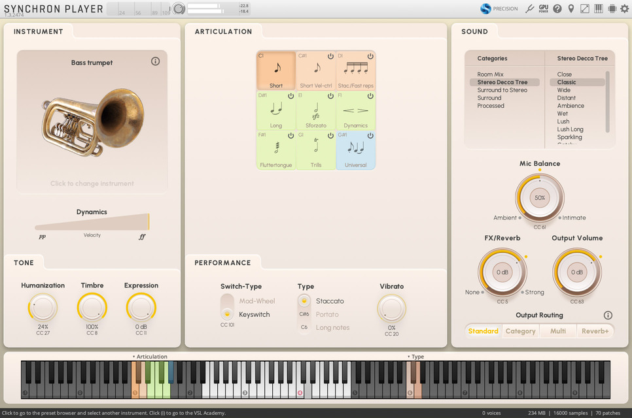
Task: Toggle the GPU Power icon
Action: 543,8
